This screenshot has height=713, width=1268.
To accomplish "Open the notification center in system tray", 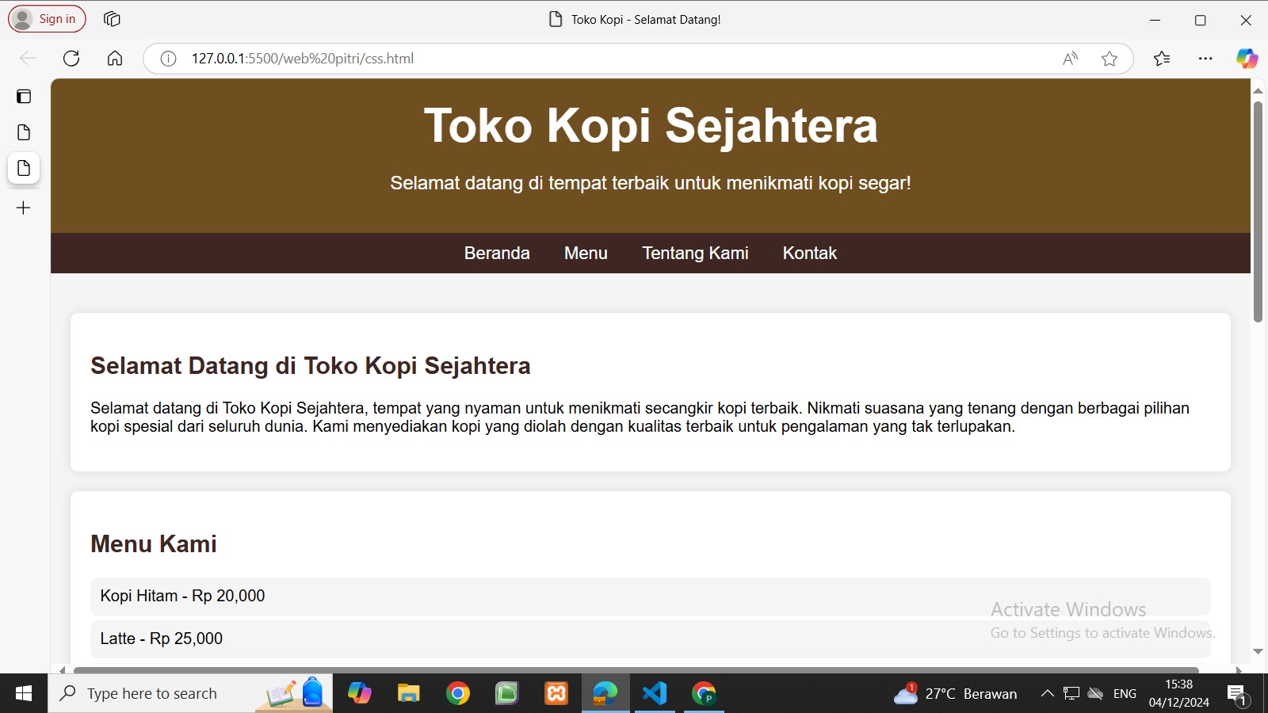I will (x=1236, y=693).
